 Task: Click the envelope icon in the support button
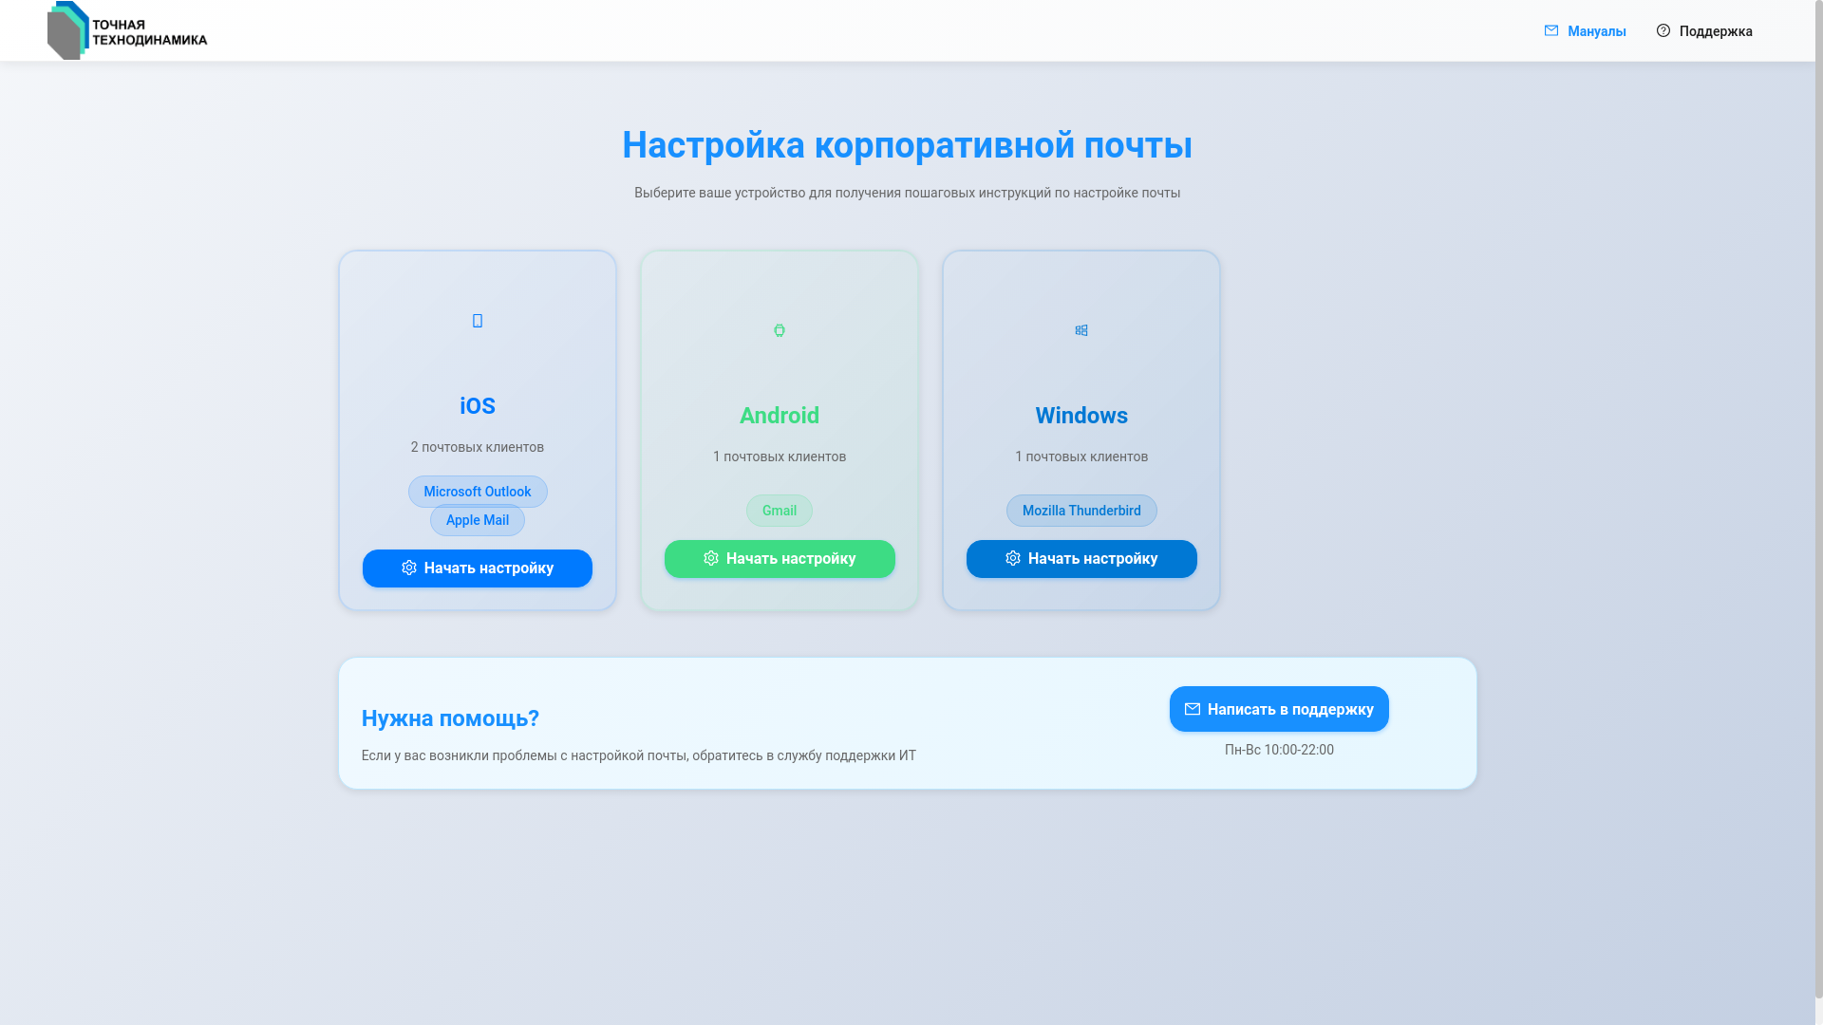coord(1193,709)
